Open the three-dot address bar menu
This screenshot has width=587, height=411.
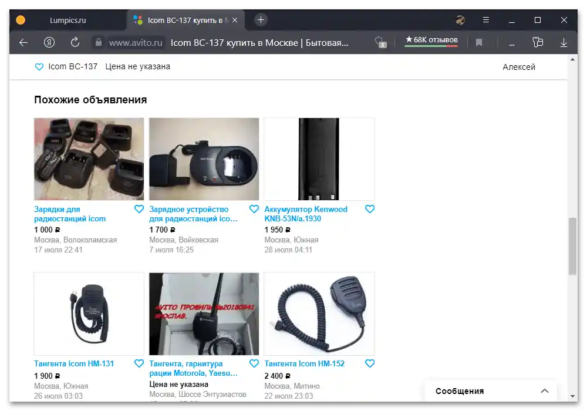511,44
